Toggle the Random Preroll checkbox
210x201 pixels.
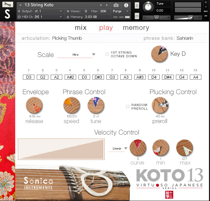click(128, 106)
